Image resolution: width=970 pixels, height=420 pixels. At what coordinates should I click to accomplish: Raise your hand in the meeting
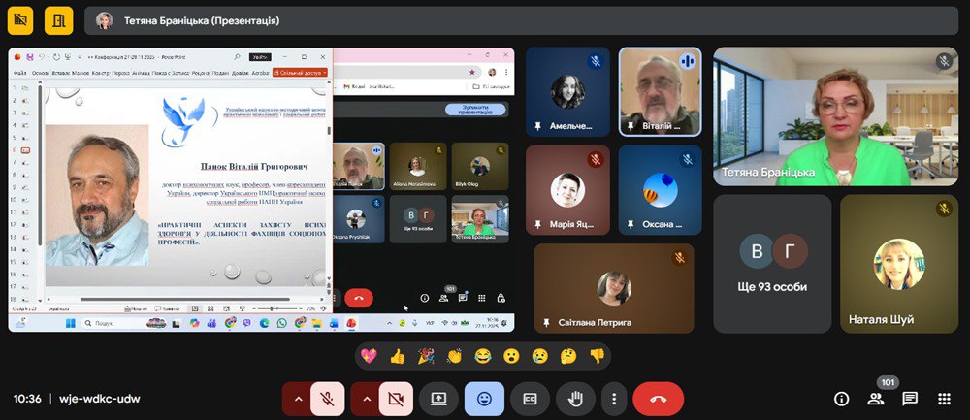(575, 399)
